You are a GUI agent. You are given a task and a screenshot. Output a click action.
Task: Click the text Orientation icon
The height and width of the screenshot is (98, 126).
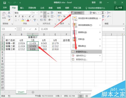point(50,20)
